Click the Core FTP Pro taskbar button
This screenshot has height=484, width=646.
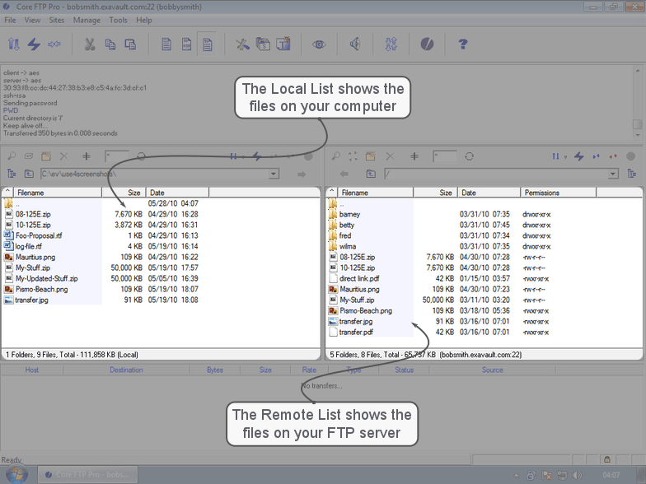87,474
